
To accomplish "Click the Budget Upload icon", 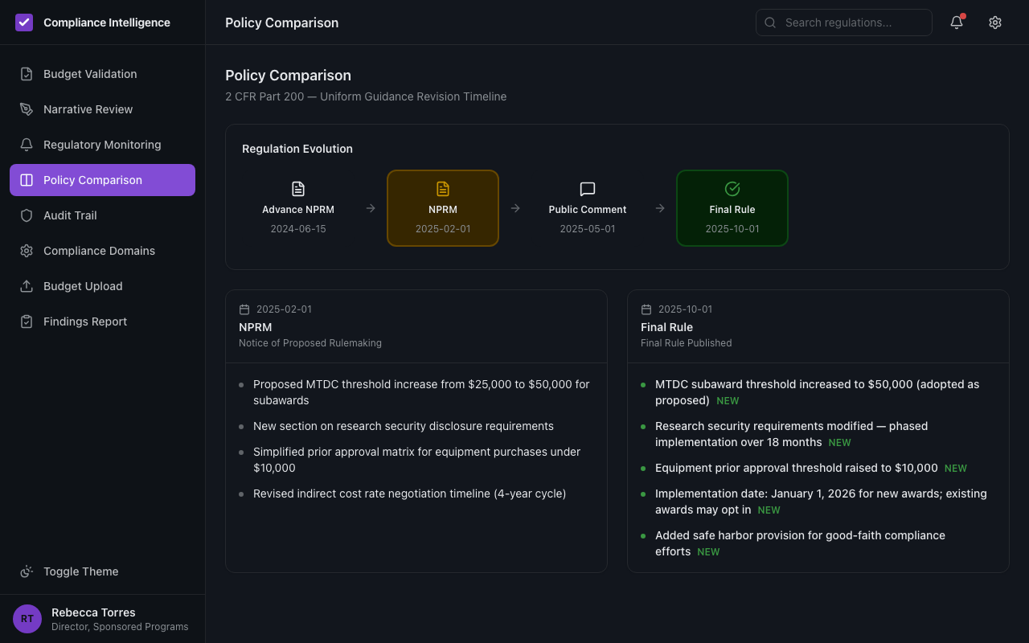I will coord(27,285).
